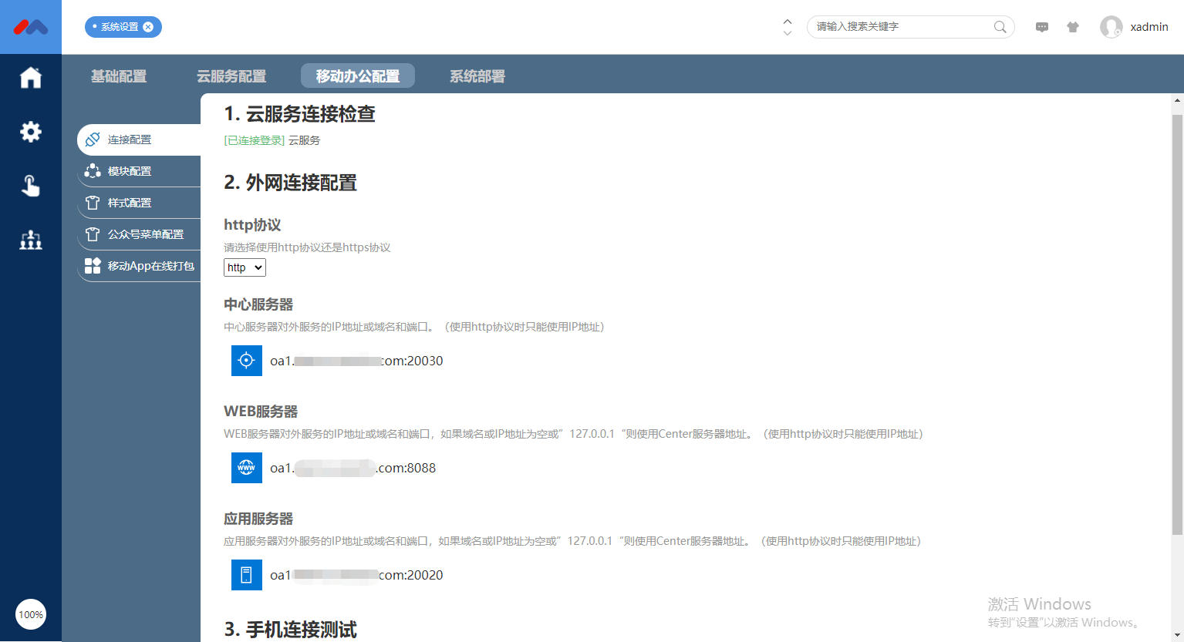
Task: Click the 应用服务器 mobile phone icon
Action: click(x=246, y=574)
